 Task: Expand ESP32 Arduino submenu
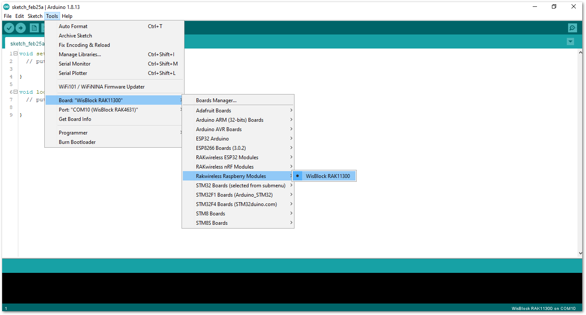click(238, 139)
